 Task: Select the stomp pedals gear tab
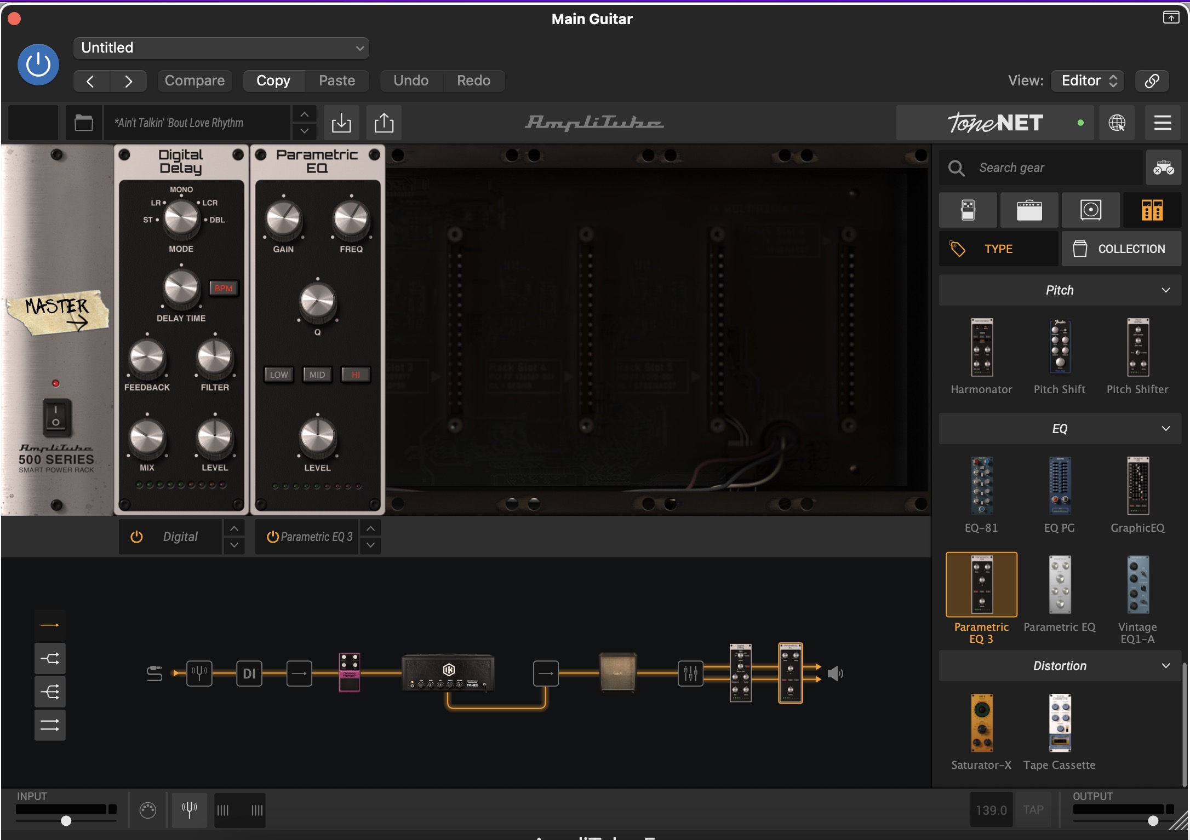[x=968, y=210]
